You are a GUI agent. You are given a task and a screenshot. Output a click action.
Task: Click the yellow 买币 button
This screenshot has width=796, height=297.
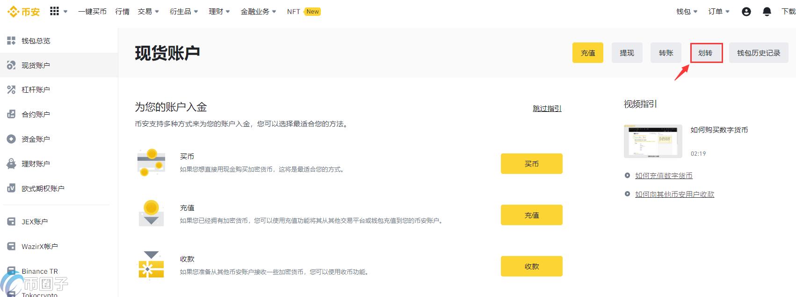click(531, 164)
